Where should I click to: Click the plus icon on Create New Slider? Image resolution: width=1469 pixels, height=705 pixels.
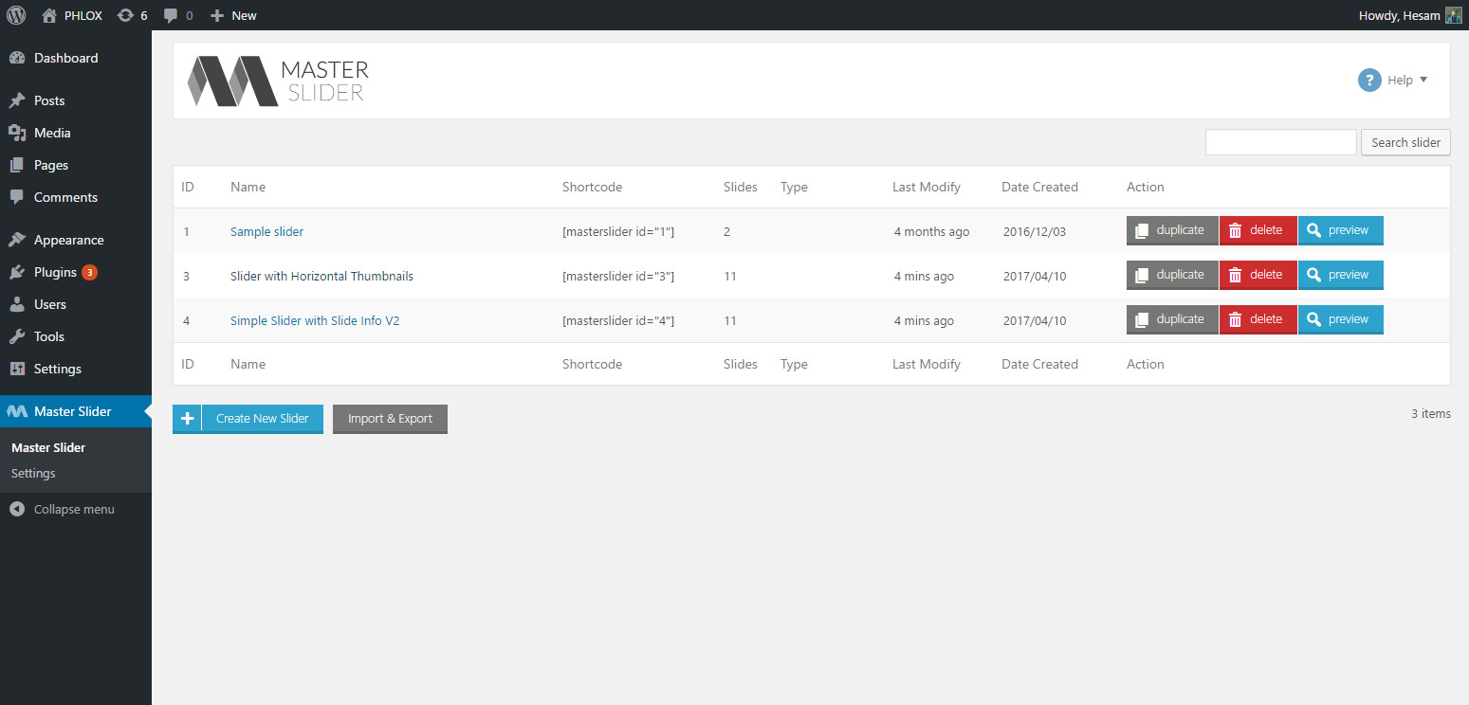[x=187, y=419]
